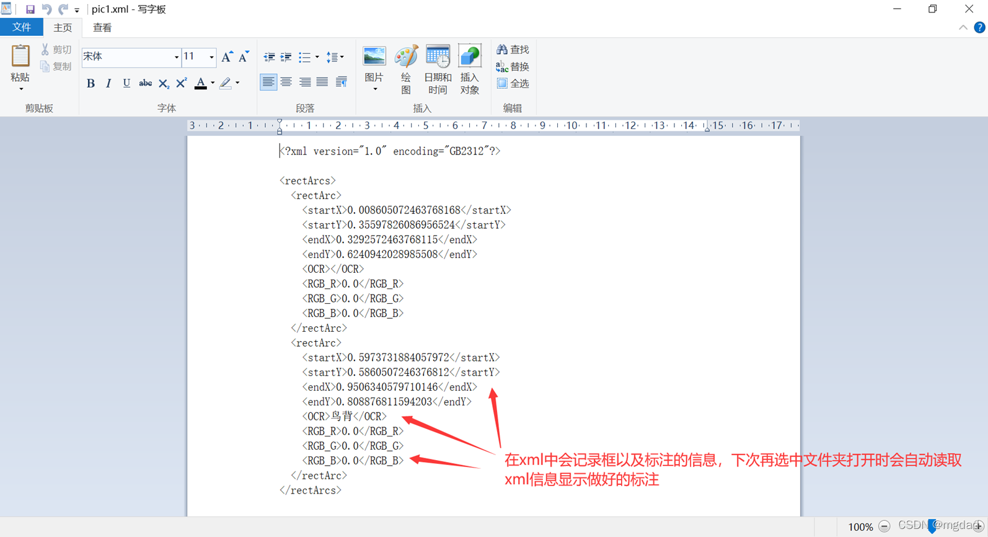Cut selection with 剪切
Viewport: 988px width, 537px height.
(x=56, y=50)
